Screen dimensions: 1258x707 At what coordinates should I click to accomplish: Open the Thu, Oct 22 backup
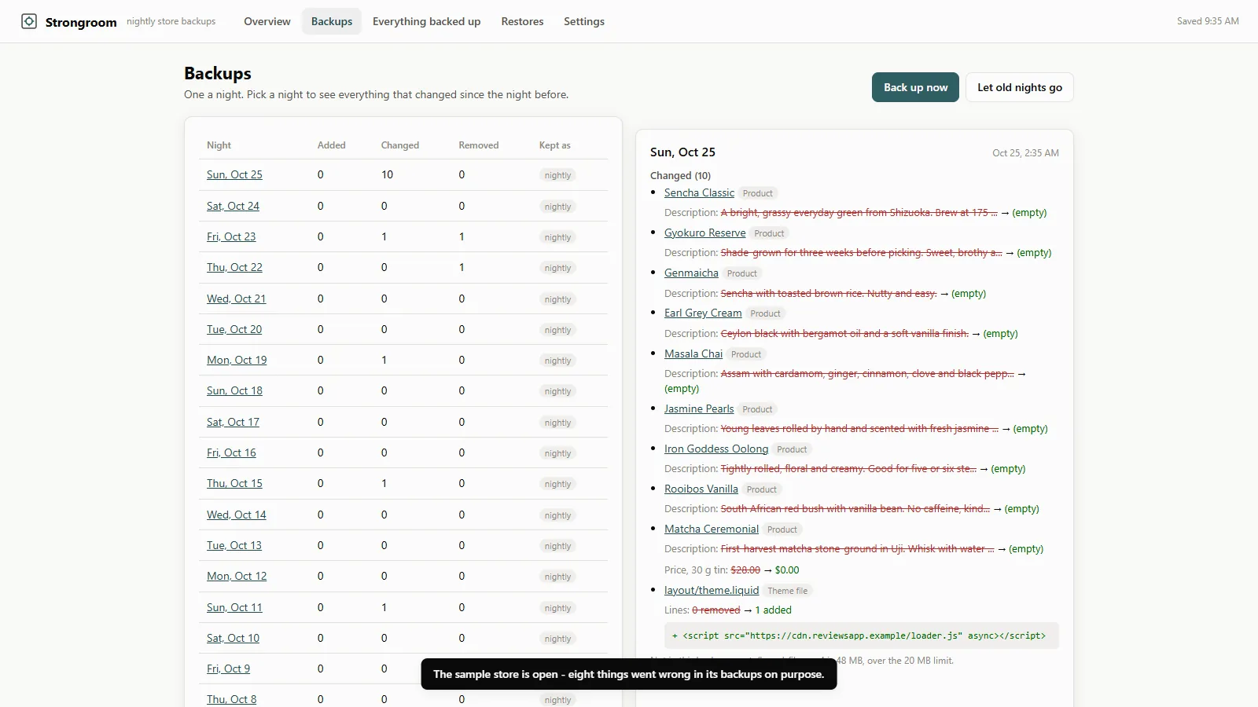click(234, 267)
